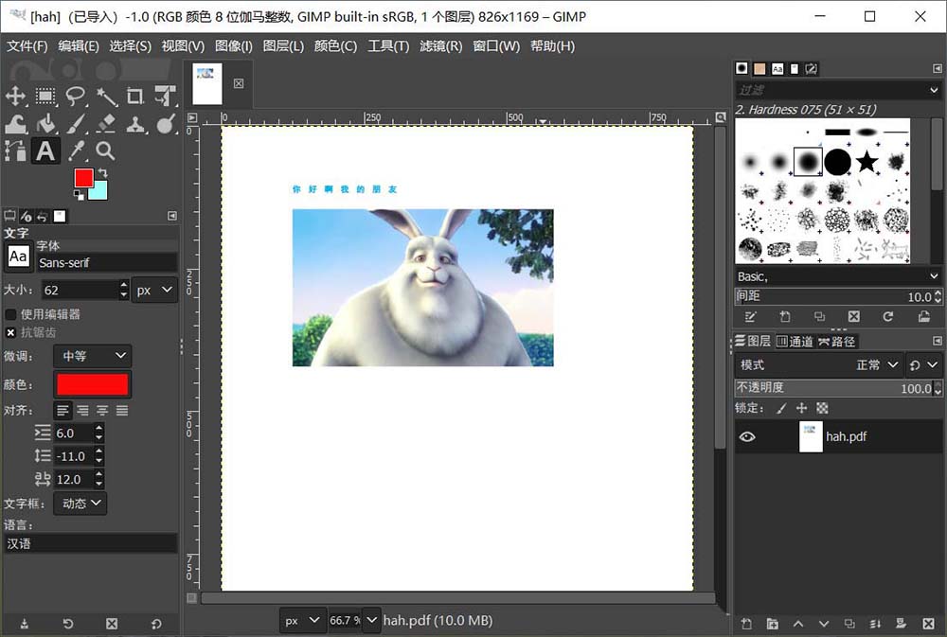Open the 微调 hinting dropdown
947x637 pixels.
tap(93, 356)
